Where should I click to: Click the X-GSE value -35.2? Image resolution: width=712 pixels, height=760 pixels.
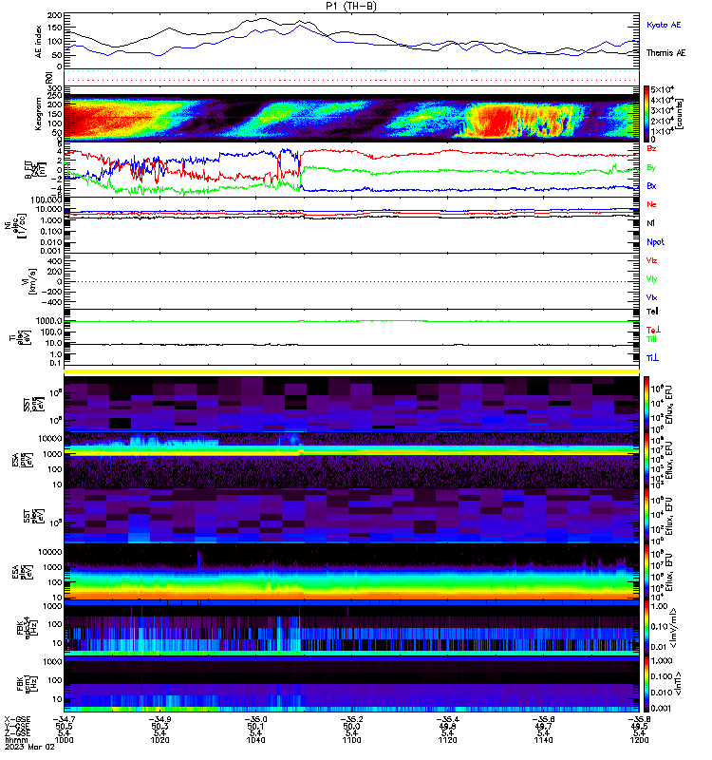(x=351, y=719)
